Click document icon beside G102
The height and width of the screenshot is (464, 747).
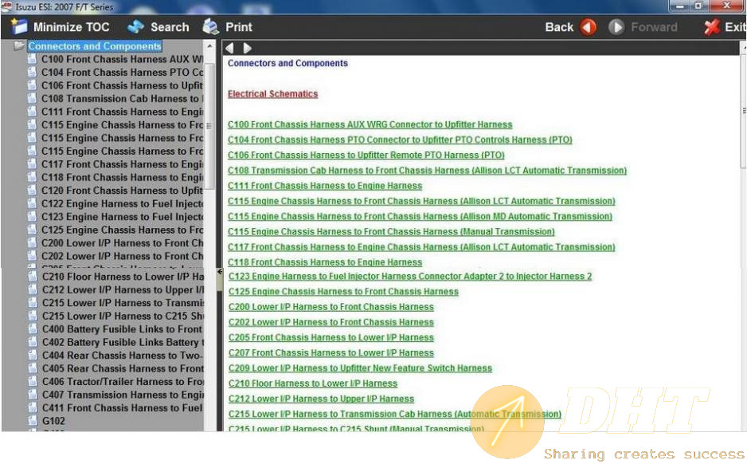(33, 421)
